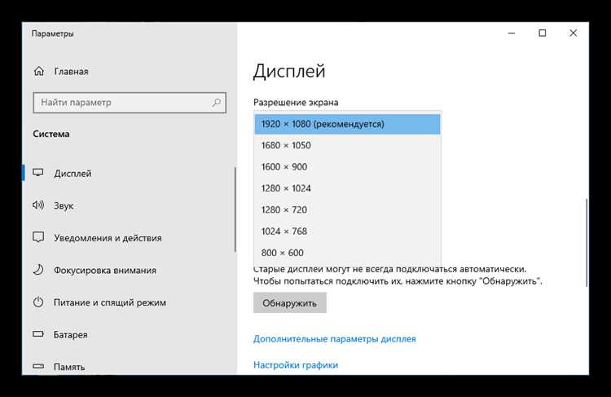The image size is (611, 397).
Task: Click the Питание и спящий режим power icon
Action: 38,302
